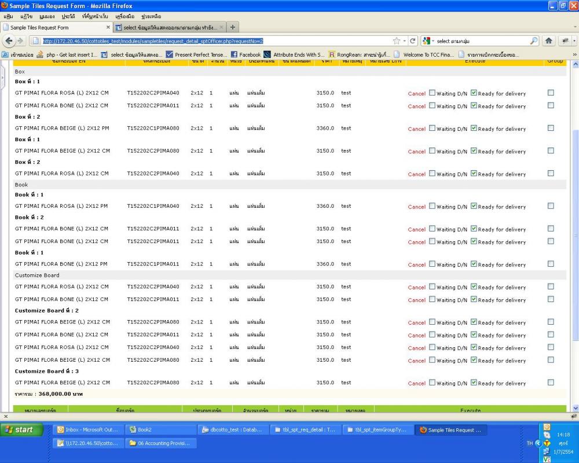Image resolution: width=579 pixels, height=463 pixels.
Task: Bookmark this page with the star icon
Action: pos(396,41)
